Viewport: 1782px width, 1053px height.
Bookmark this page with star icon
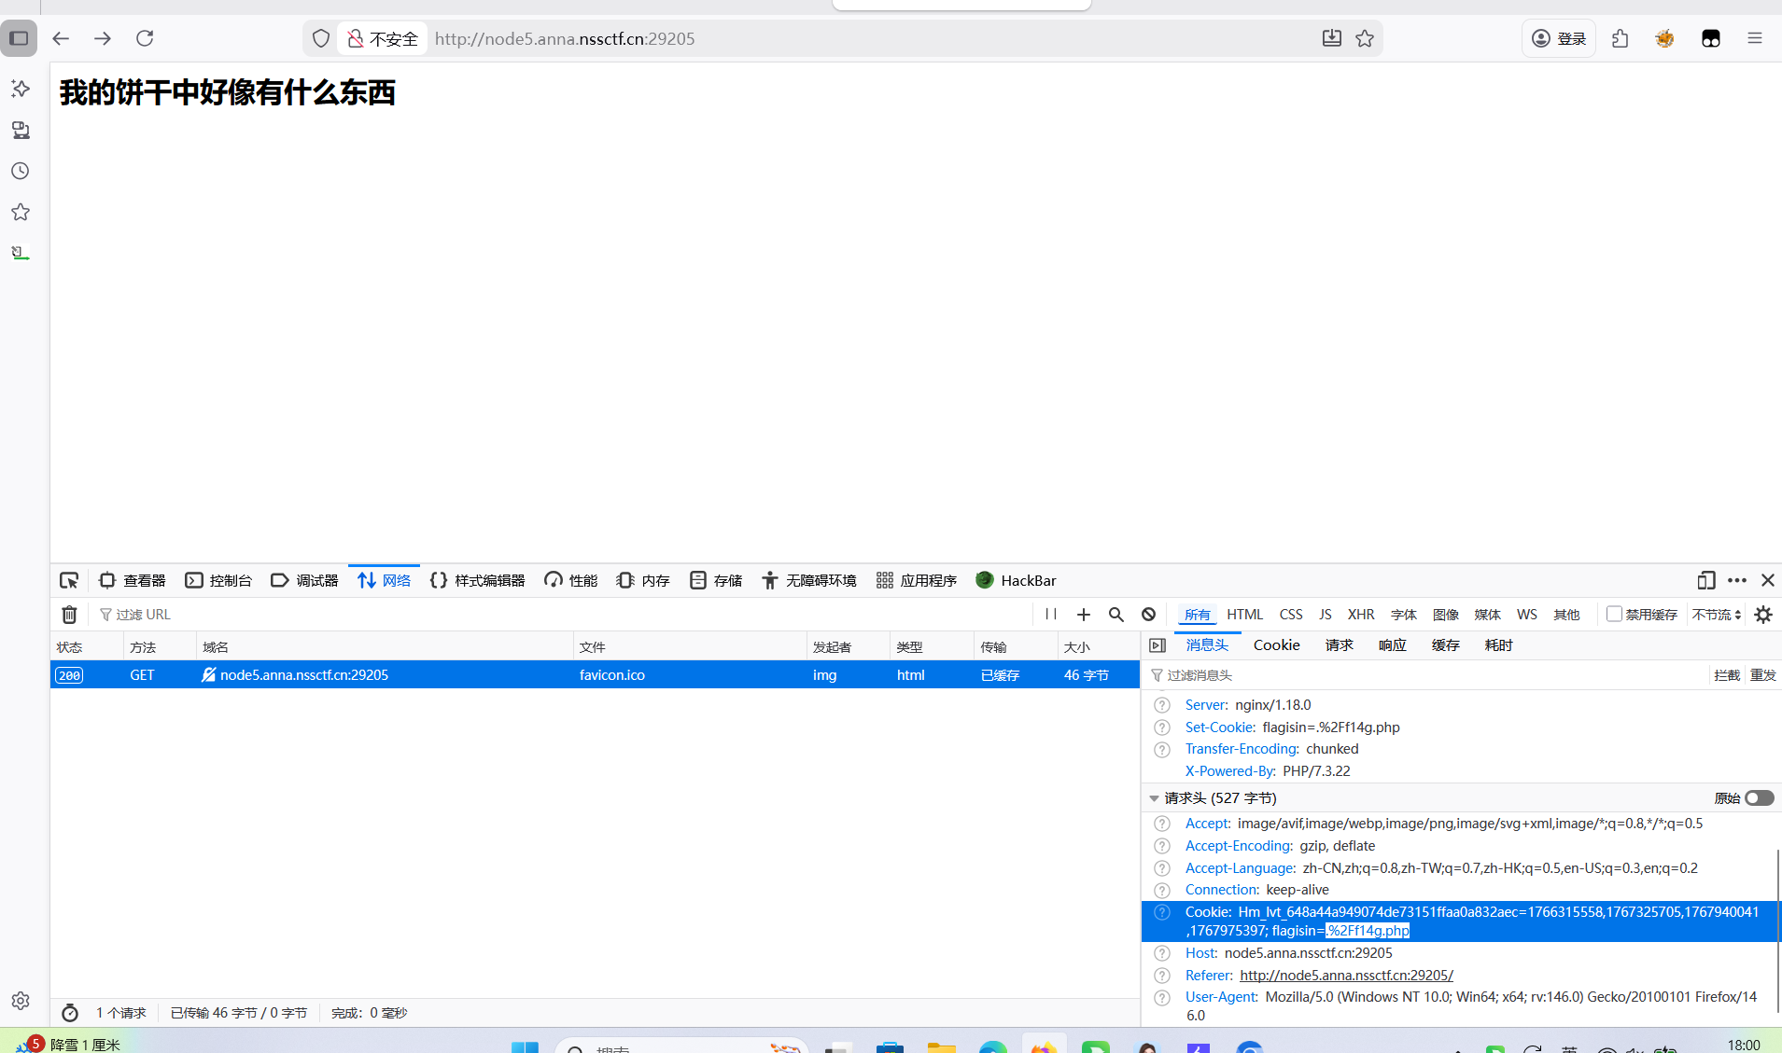tap(1365, 38)
